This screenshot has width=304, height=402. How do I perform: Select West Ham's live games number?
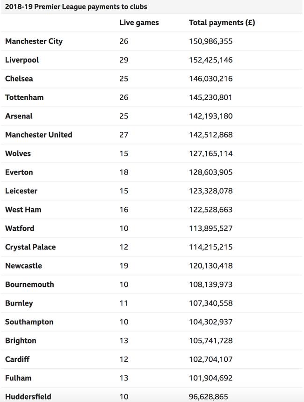[x=124, y=210]
